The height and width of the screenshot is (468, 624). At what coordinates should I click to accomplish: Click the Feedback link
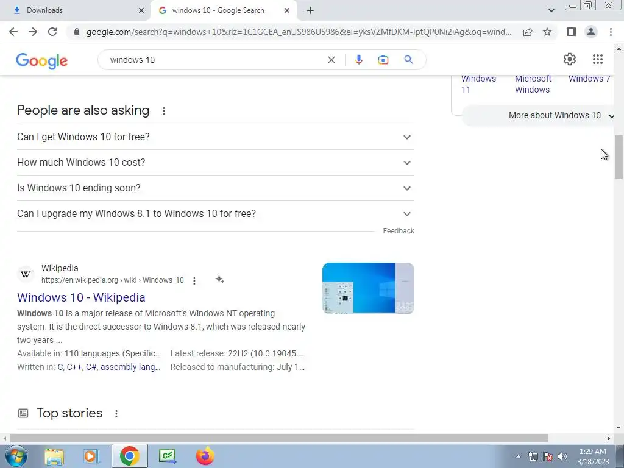399,231
